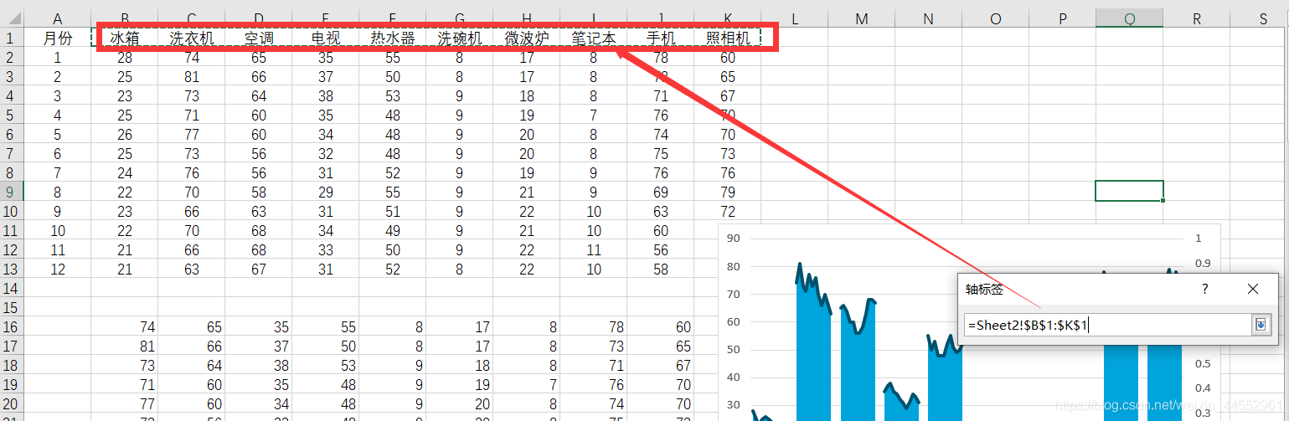The height and width of the screenshot is (421, 1289).
Task: Click the 照相机 header cell
Action: click(x=728, y=38)
